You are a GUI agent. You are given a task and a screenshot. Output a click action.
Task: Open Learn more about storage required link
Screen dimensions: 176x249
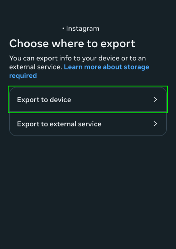point(79,71)
